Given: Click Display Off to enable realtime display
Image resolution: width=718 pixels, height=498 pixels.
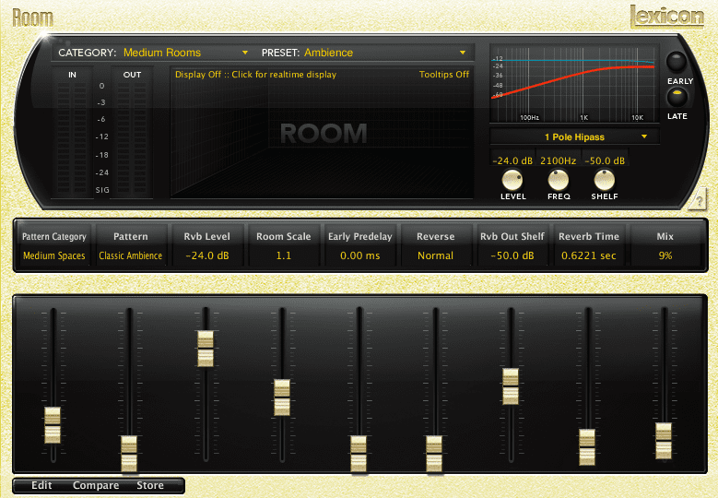Looking at the screenshot, I should (x=255, y=75).
